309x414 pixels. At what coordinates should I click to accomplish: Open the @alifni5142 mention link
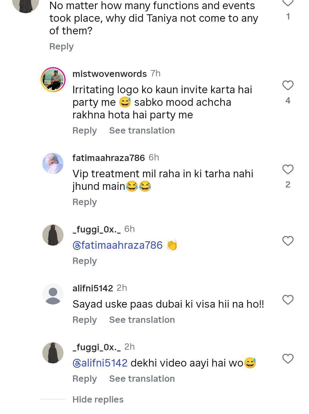100,363
